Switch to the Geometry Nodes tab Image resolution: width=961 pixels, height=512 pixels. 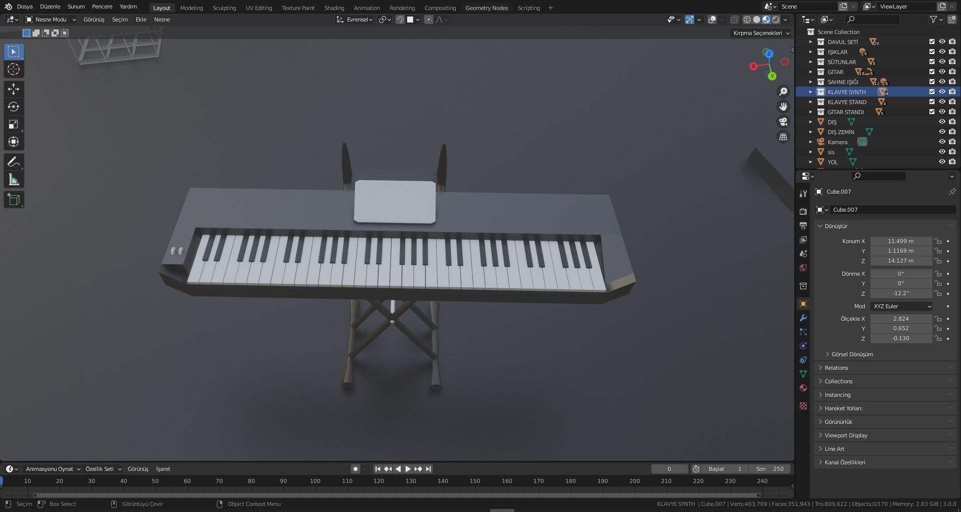486,8
